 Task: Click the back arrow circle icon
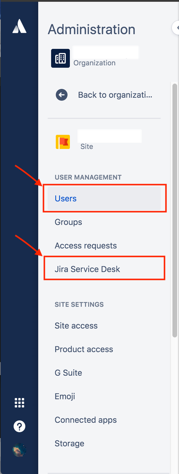coord(62,95)
